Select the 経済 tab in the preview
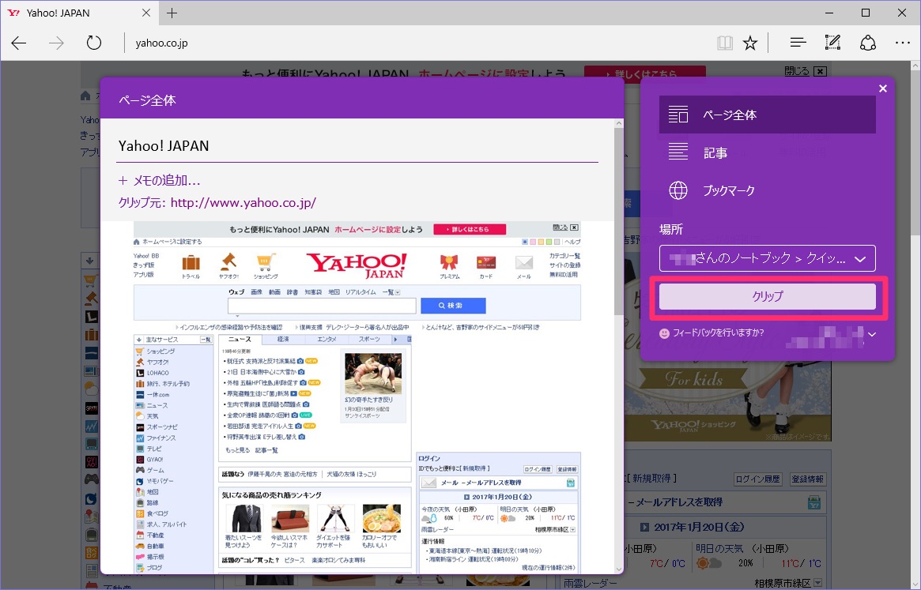The height and width of the screenshot is (590, 921). [x=283, y=340]
